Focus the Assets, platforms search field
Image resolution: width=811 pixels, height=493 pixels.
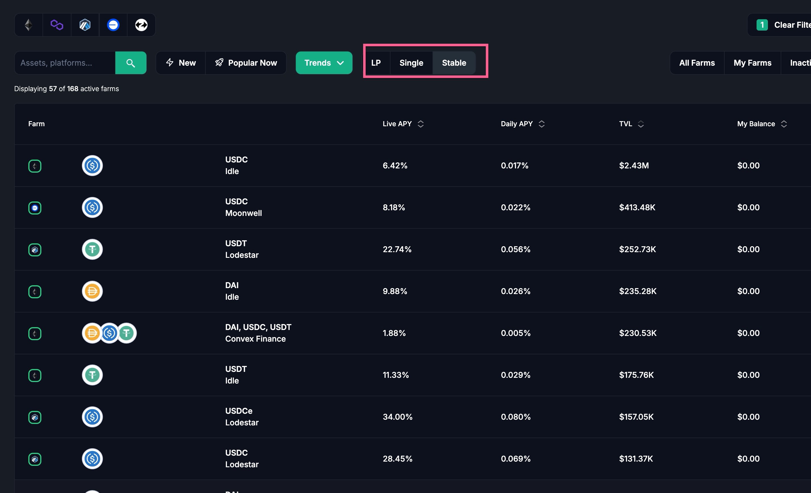coord(65,63)
